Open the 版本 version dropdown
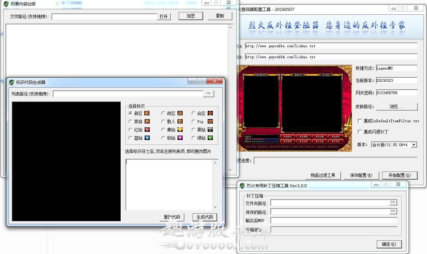Image resolution: width=427 pixels, height=254 pixels. 414,145
